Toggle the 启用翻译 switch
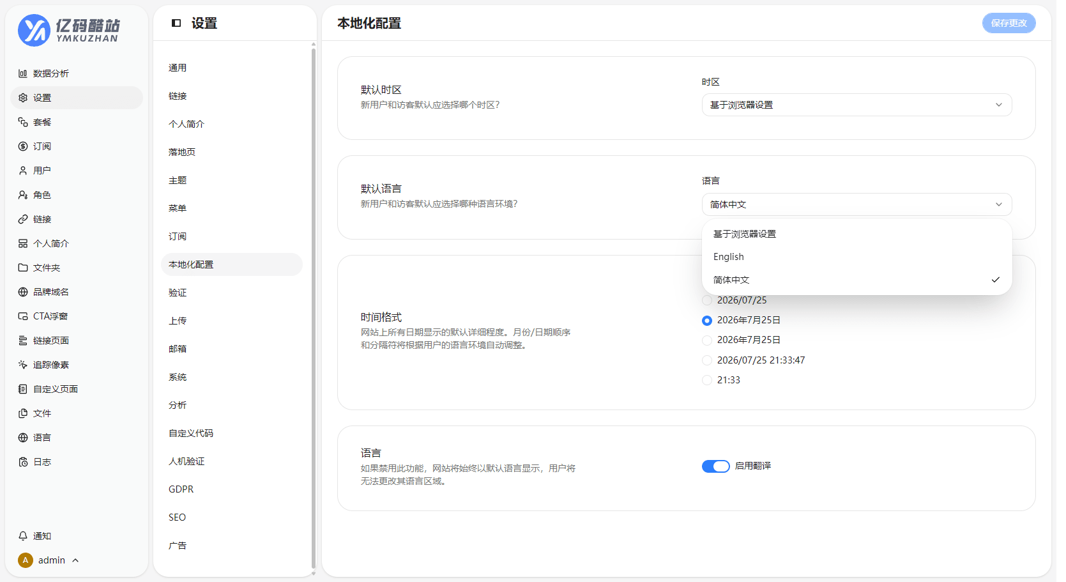 click(716, 466)
